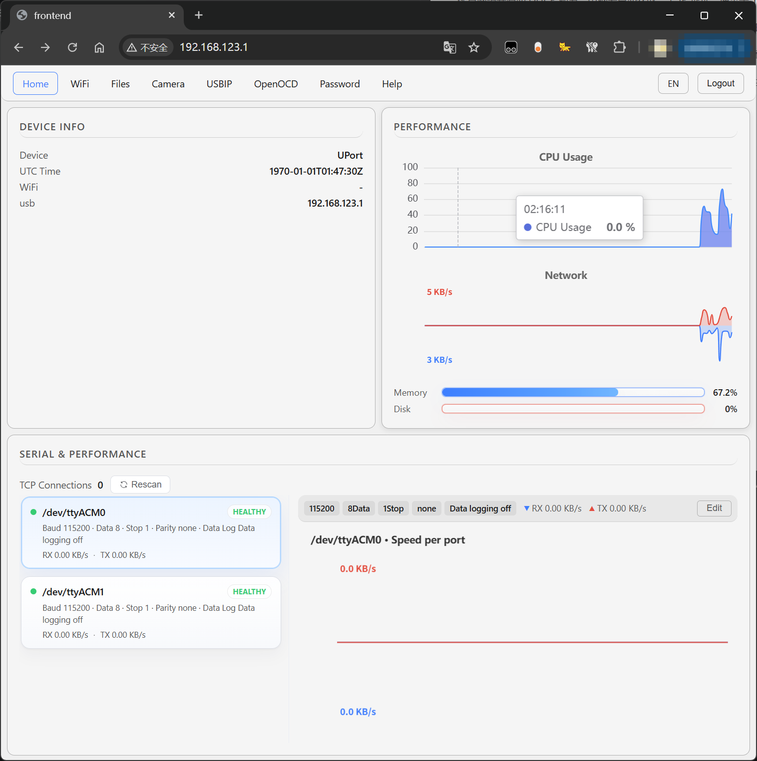Screen dimensions: 757x761
Task: Click the Data logging off chip
Action: 480,508
